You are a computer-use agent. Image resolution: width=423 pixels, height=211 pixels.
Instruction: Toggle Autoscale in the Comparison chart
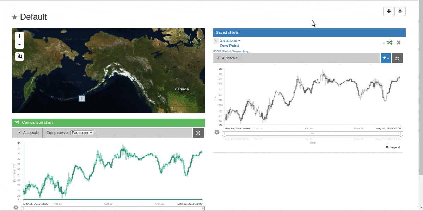(19, 133)
